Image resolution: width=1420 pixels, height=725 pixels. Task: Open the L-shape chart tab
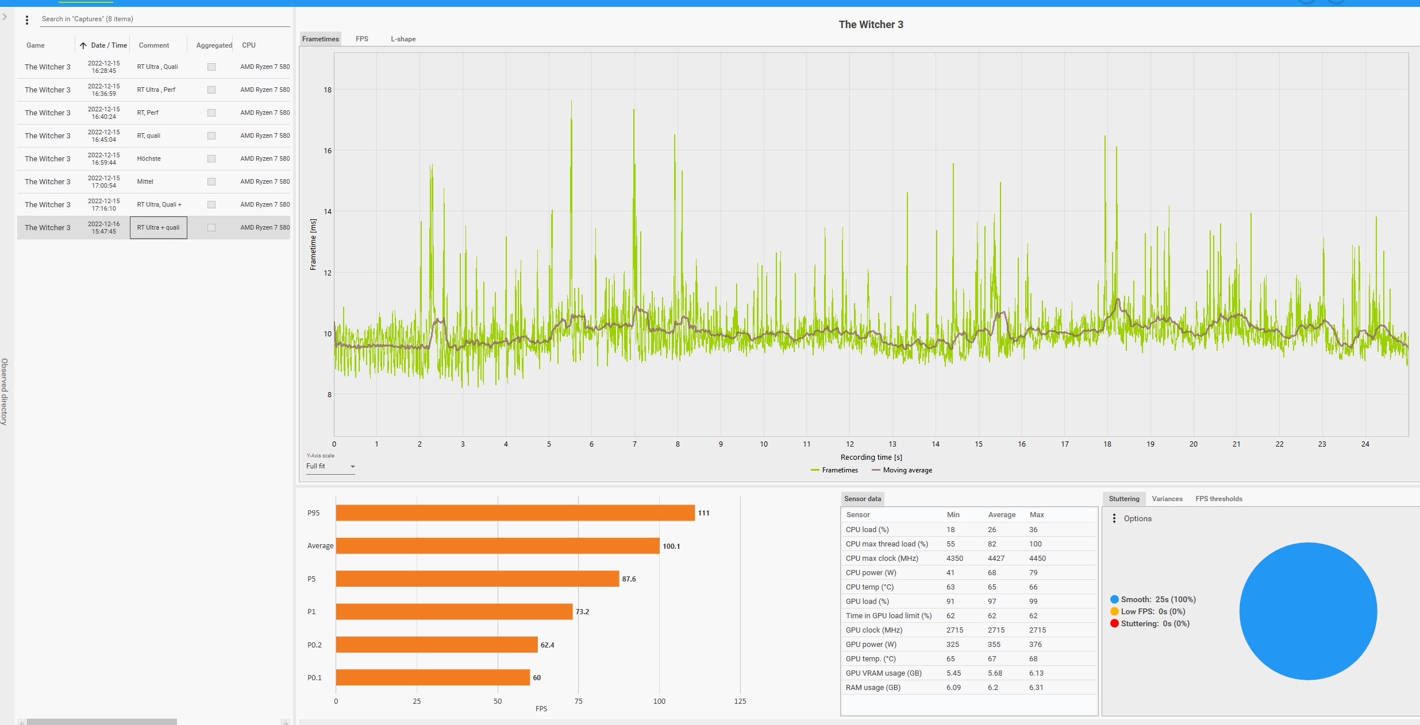(403, 39)
